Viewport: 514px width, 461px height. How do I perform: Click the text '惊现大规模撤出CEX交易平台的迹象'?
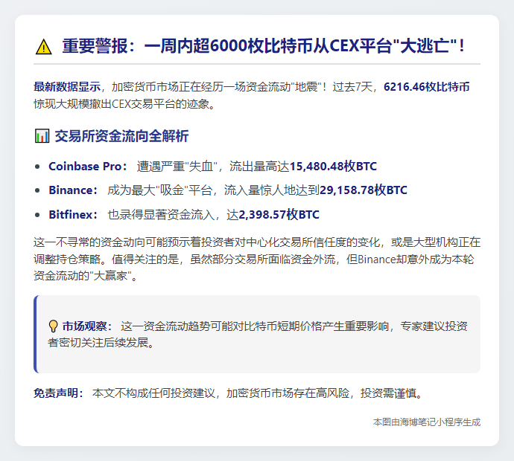pos(121,104)
